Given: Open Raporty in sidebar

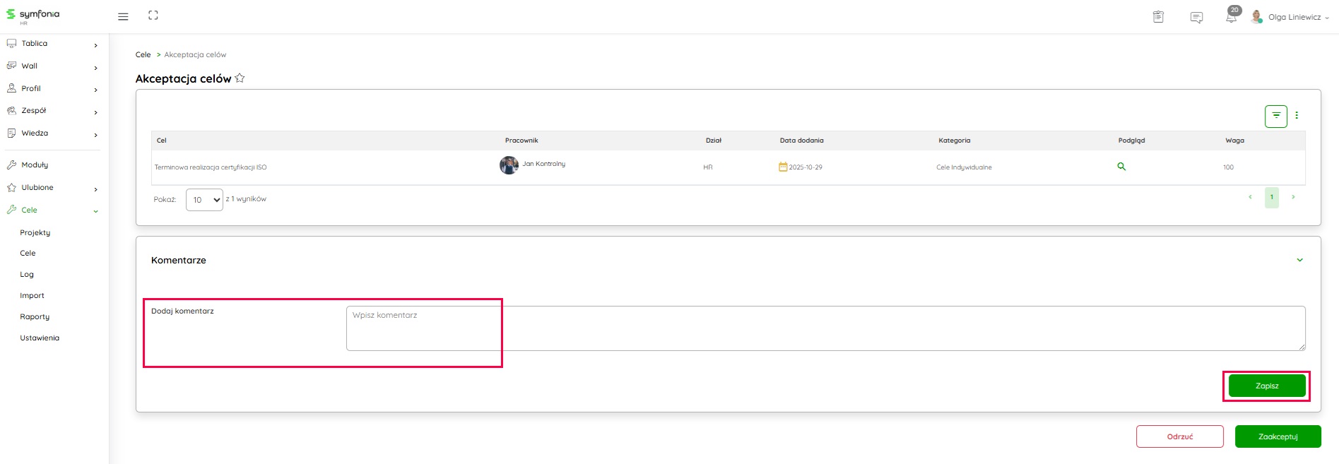Looking at the screenshot, I should click(35, 317).
